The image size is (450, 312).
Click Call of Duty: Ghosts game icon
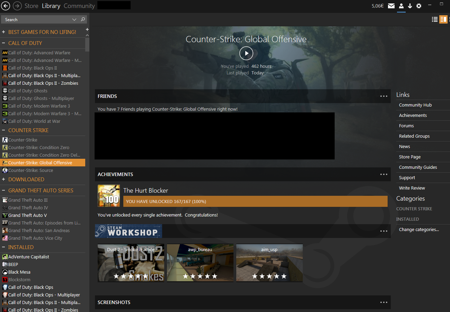5,91
